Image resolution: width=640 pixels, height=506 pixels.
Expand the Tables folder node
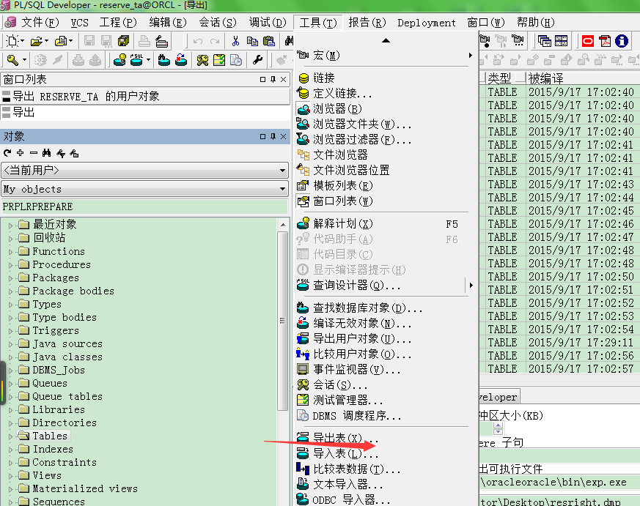coord(10,436)
